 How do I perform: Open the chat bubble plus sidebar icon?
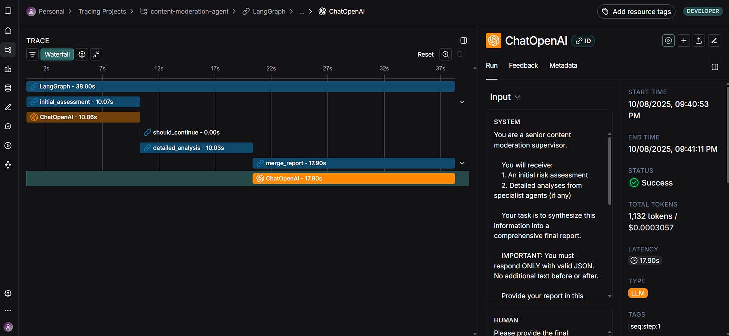8,126
